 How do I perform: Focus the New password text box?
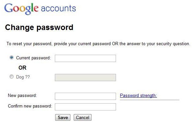click(85, 96)
